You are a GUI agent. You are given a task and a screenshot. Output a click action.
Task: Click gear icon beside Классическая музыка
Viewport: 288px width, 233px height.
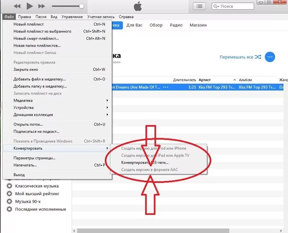(9, 186)
